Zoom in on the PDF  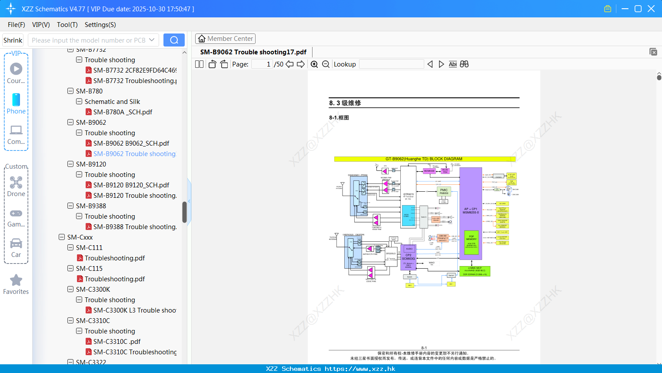click(314, 64)
